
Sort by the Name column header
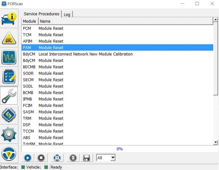click(x=125, y=21)
